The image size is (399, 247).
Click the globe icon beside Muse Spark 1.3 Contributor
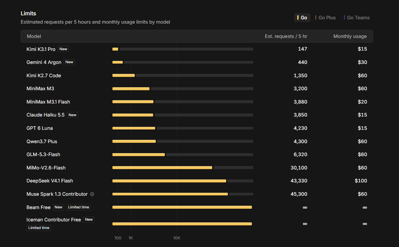click(92, 194)
